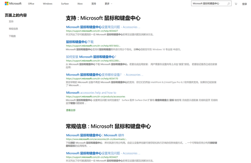Open the Surface menu item
This screenshot has height=163, width=251.
[65, 4]
